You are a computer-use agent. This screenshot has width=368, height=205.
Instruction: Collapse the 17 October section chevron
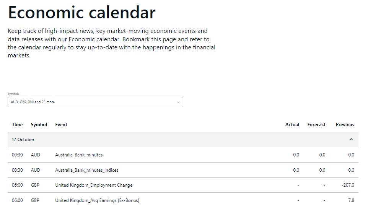[x=351, y=140]
